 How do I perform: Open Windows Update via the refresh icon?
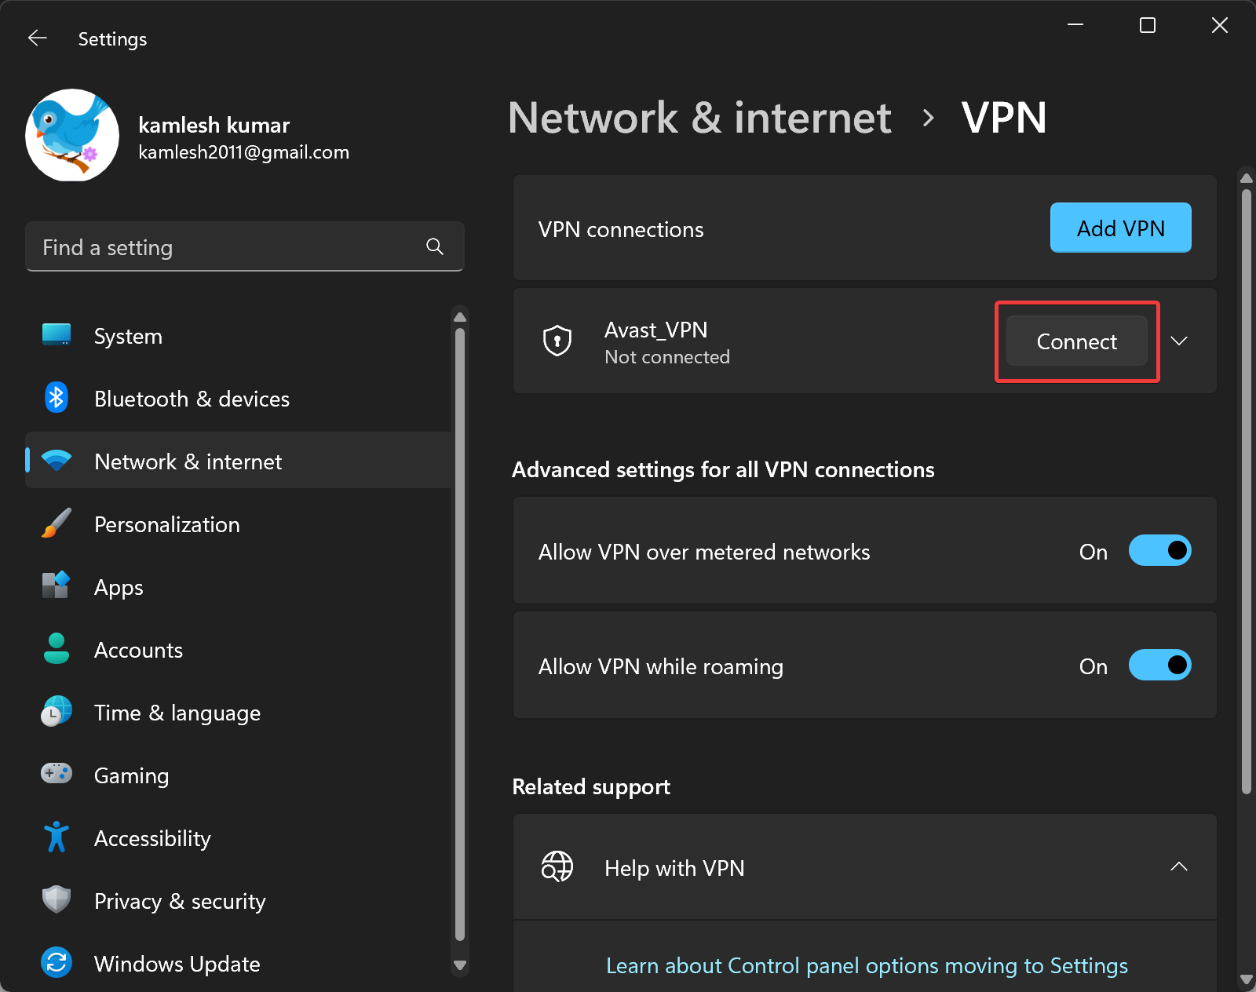point(56,963)
